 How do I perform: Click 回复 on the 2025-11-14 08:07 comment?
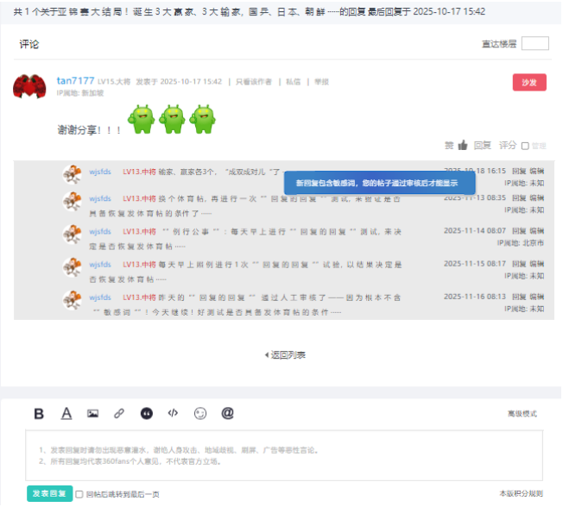[x=519, y=230]
